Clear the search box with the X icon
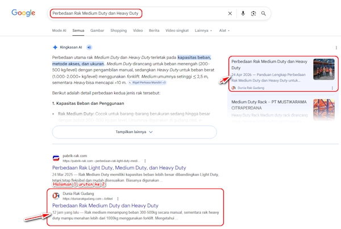The height and width of the screenshot is (229, 341). [230, 14]
